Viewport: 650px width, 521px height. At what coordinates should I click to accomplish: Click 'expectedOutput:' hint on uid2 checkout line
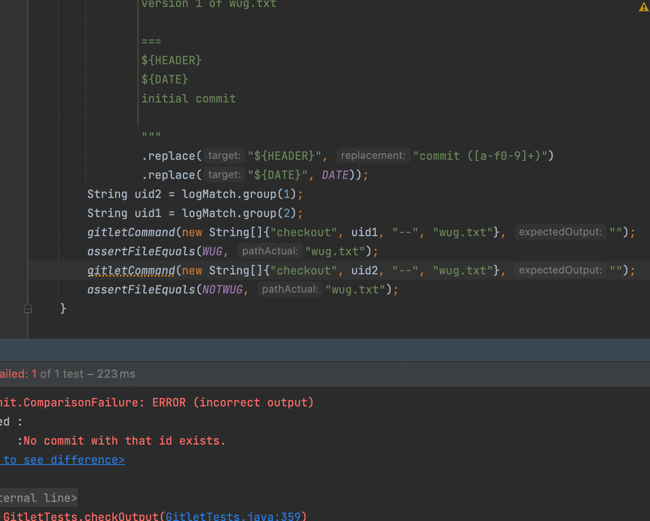pyautogui.click(x=560, y=270)
